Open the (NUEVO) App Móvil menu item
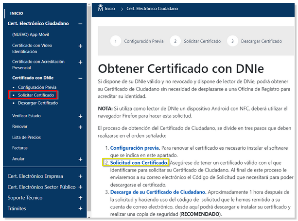The image size is (298, 221). click(x=30, y=34)
